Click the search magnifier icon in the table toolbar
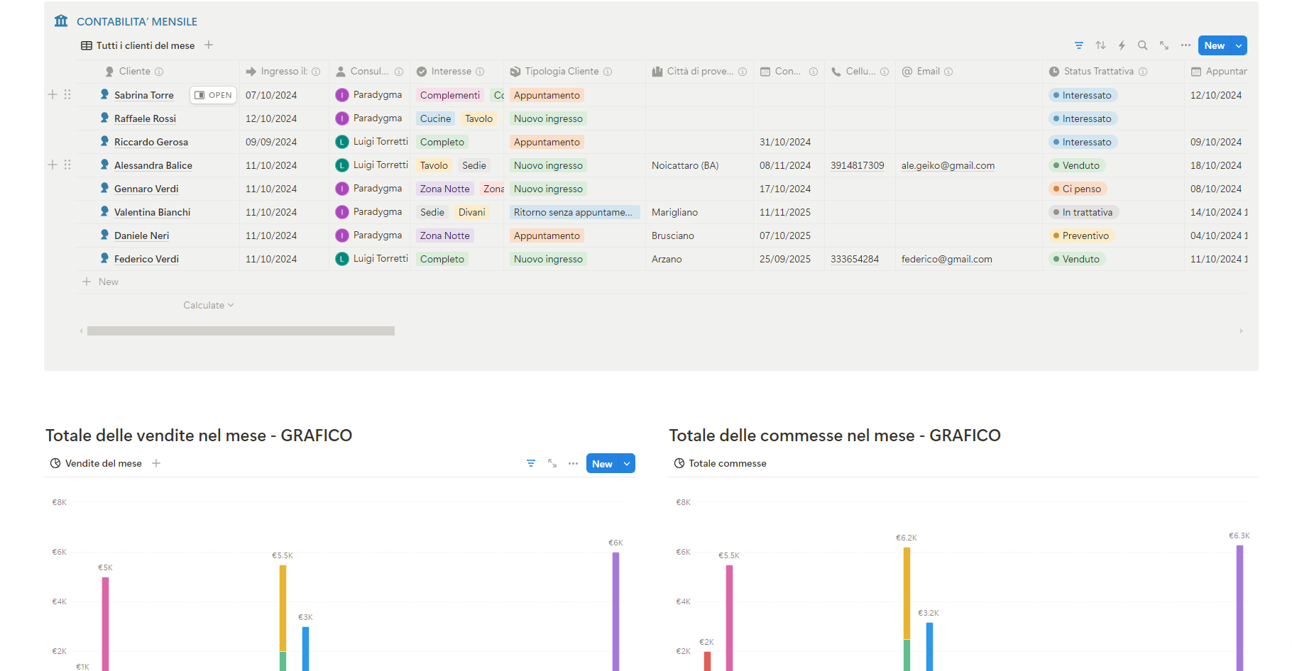The image size is (1292, 671). (x=1143, y=45)
